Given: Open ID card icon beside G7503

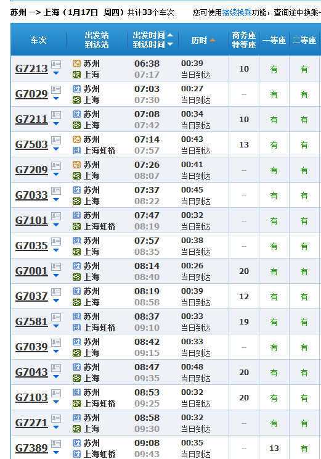Looking at the screenshot, I should coord(56,140).
